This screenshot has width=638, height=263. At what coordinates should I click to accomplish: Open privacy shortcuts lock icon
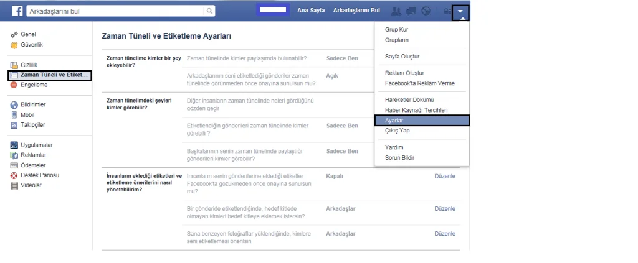(446, 11)
